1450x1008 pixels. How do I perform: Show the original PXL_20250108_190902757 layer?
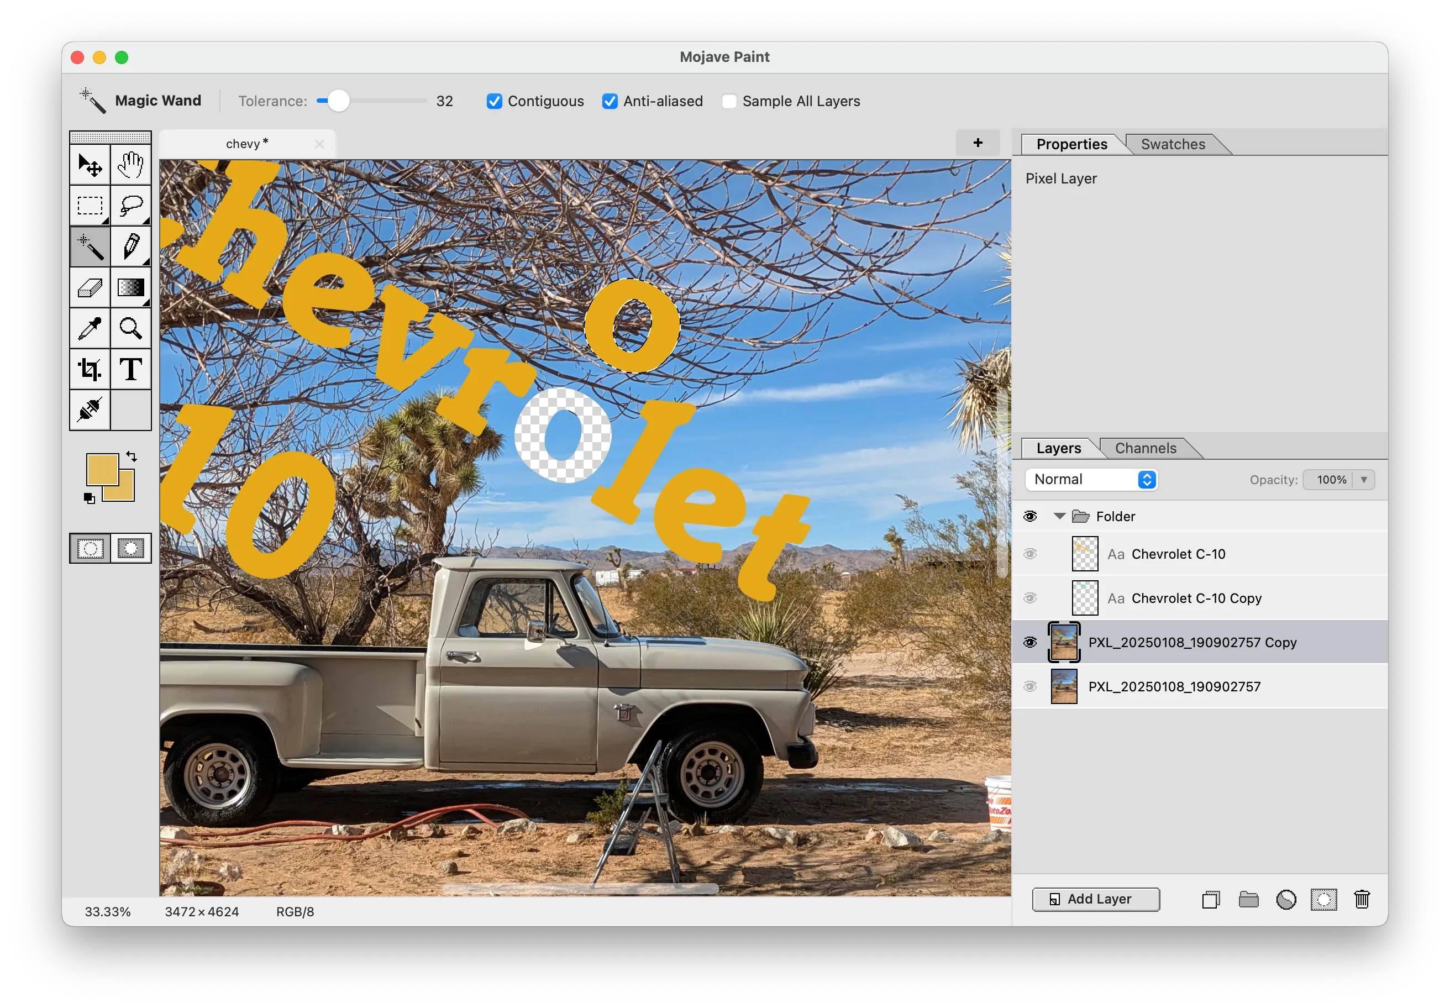click(1030, 686)
